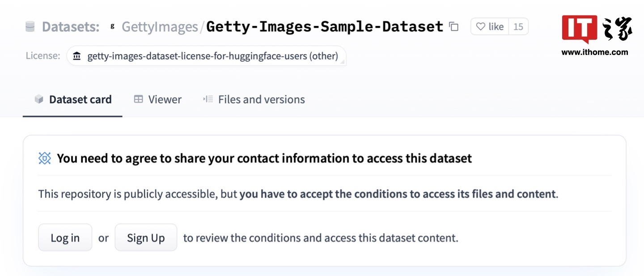Open the Files and versions tab

click(254, 99)
